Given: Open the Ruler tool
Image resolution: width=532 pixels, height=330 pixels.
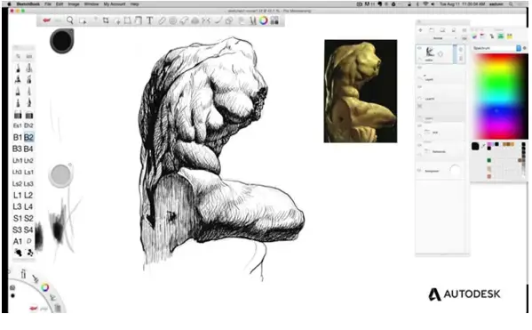Looking at the screenshot, I should click(162, 20).
